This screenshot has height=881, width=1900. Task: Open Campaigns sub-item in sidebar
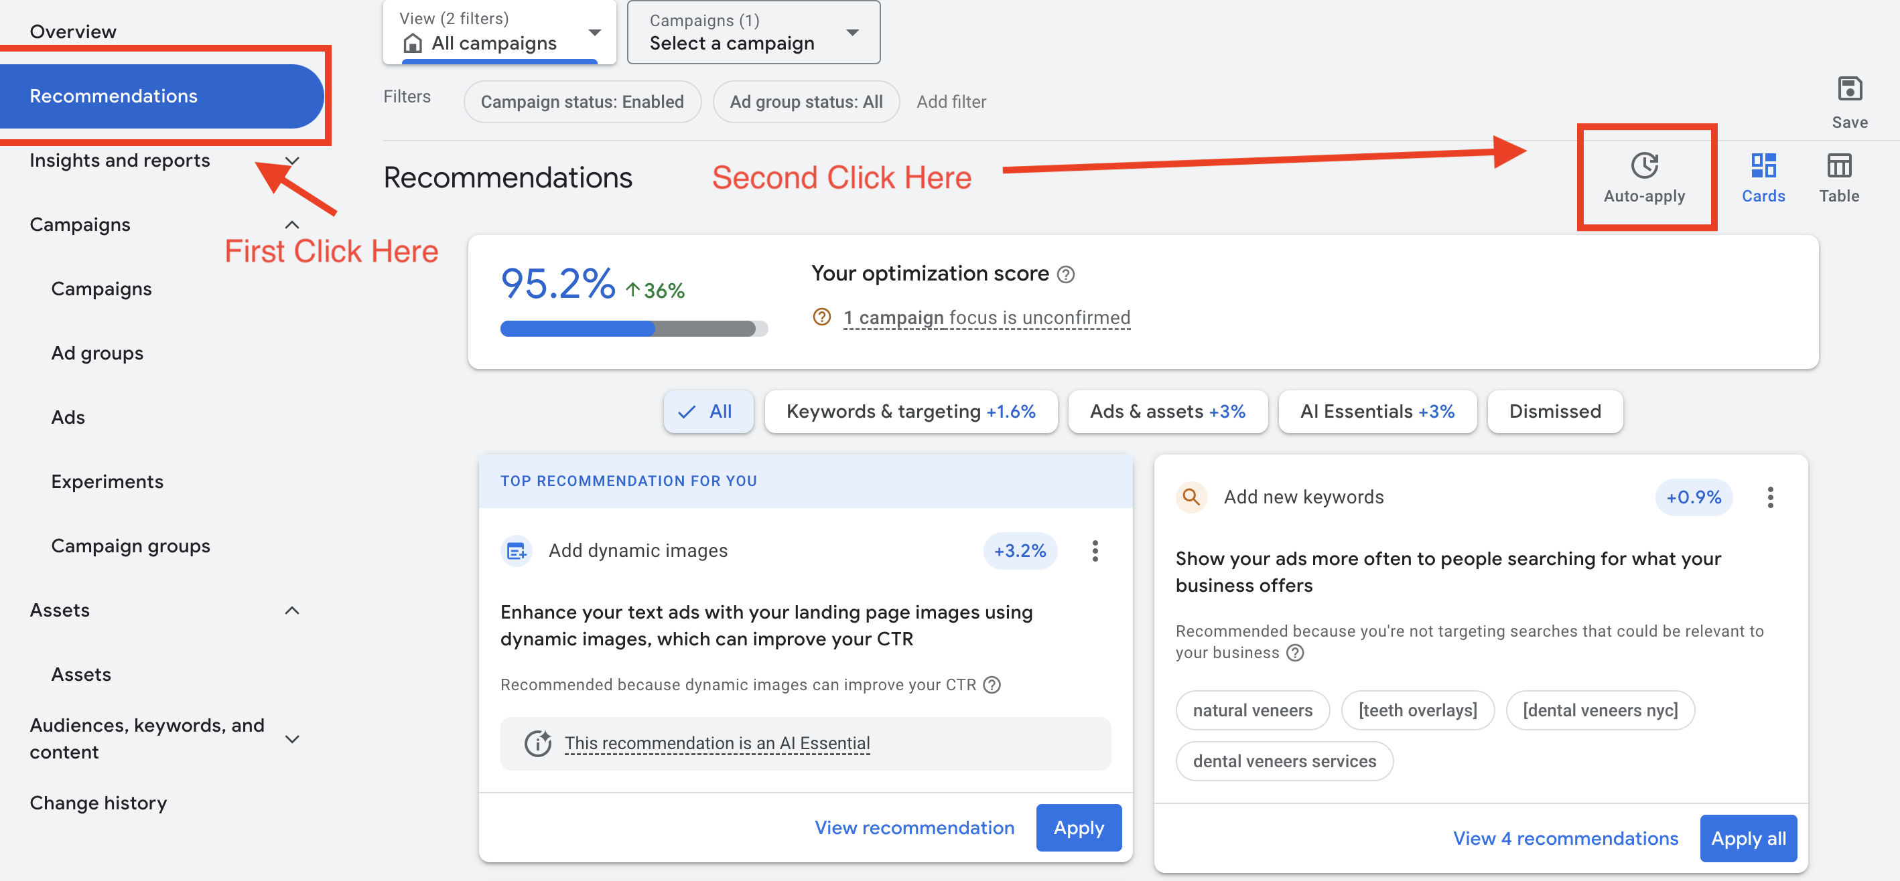click(102, 289)
